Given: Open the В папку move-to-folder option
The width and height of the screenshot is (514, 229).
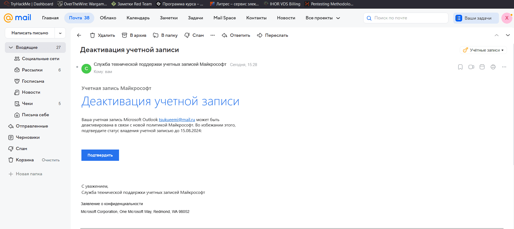Looking at the screenshot, I should 165,35.
